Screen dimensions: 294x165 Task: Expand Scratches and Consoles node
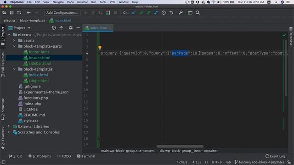(9, 132)
